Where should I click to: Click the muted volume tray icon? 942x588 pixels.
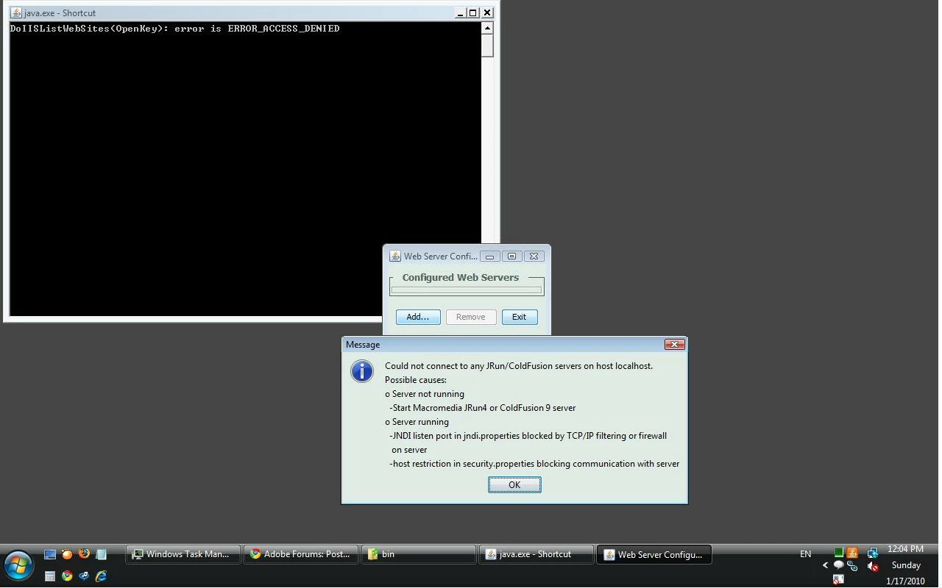point(873,566)
